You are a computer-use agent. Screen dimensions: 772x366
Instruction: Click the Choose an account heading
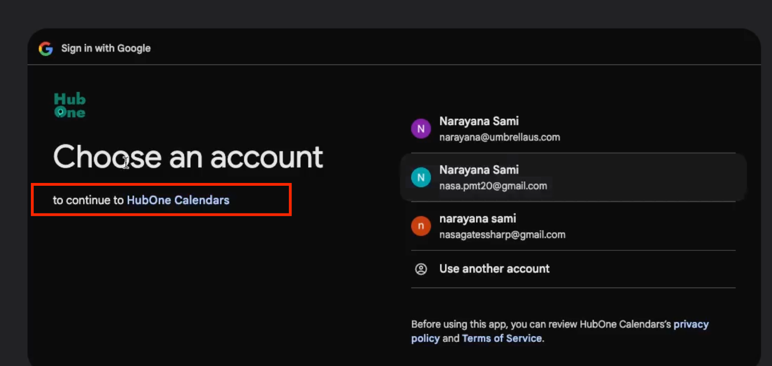188,157
